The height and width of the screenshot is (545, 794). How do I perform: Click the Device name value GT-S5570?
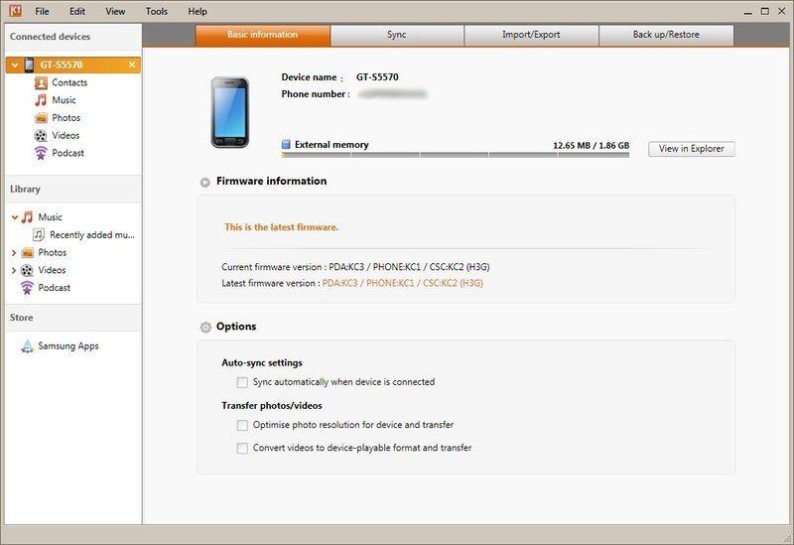click(x=377, y=77)
